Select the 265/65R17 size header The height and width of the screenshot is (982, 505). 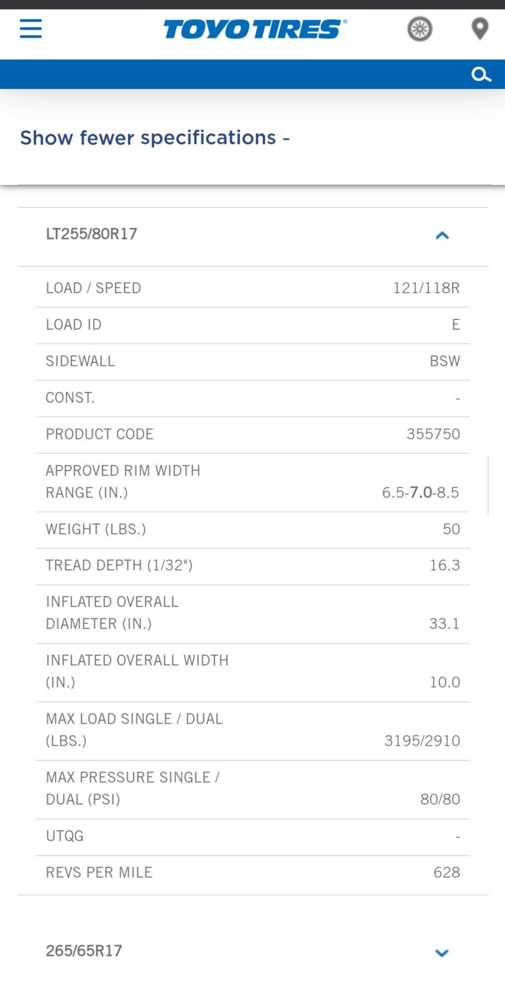click(x=253, y=951)
